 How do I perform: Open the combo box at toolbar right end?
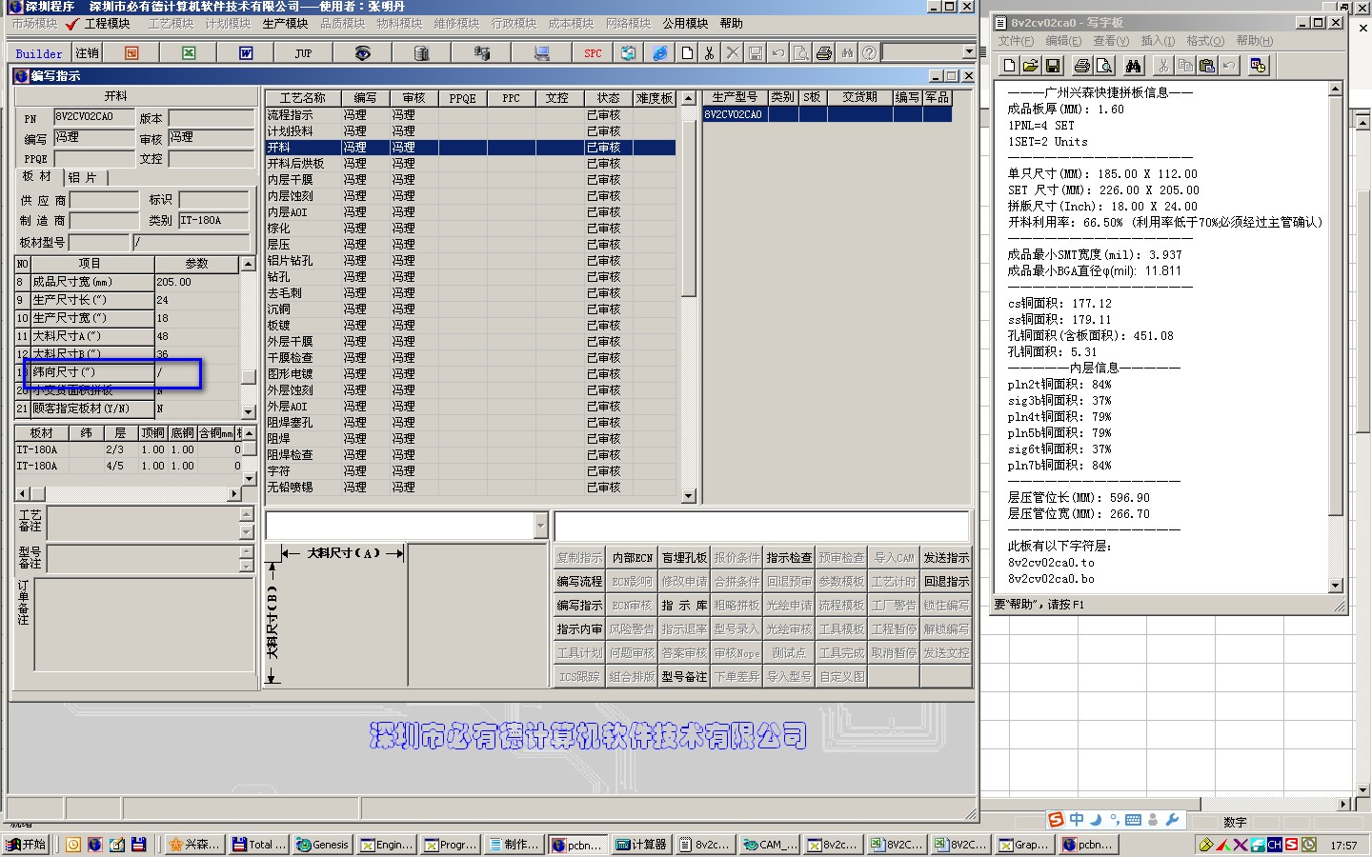969,52
